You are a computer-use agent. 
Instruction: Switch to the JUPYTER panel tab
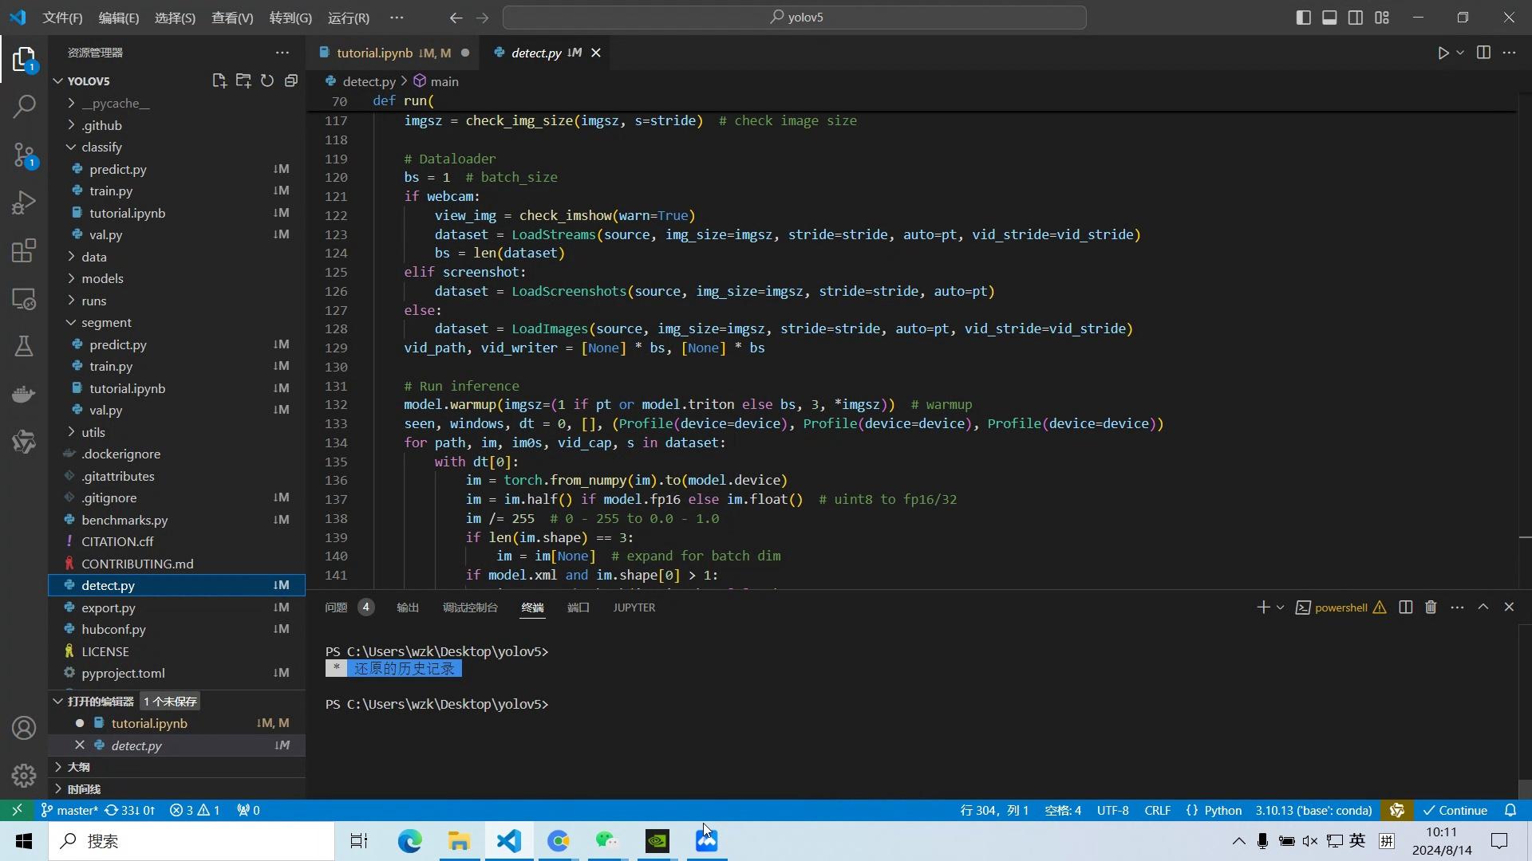634,607
